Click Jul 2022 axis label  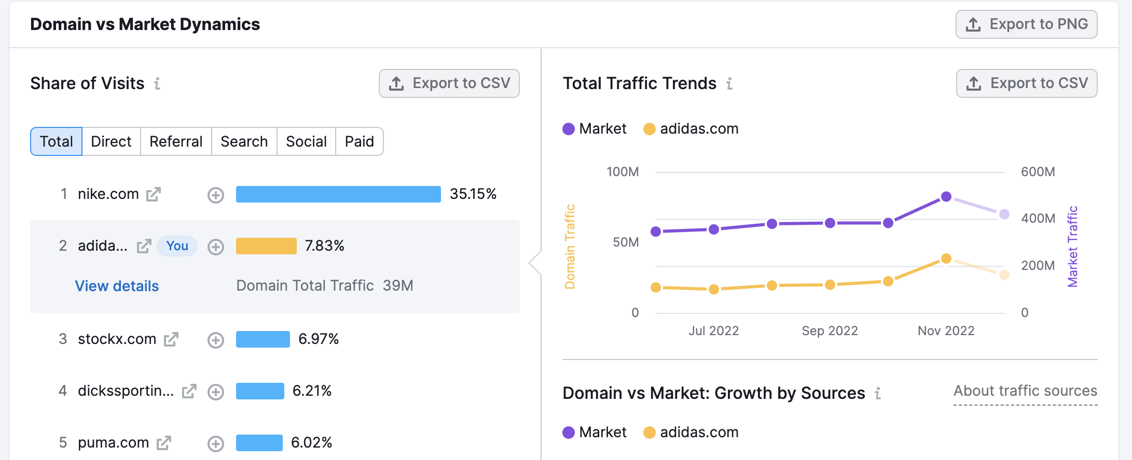point(714,331)
